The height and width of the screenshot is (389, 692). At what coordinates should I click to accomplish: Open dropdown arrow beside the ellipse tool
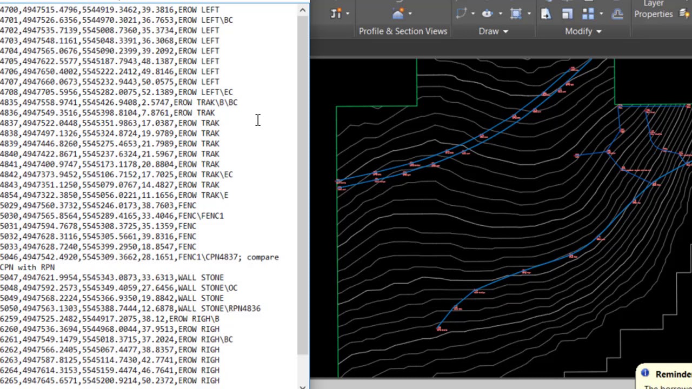pos(500,14)
